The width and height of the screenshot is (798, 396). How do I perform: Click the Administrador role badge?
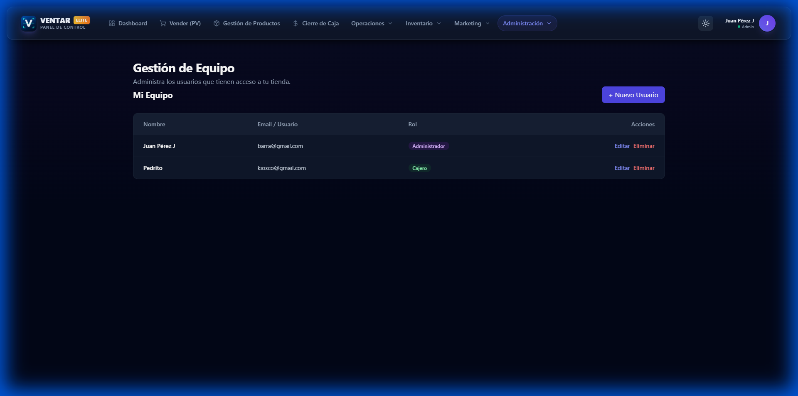click(429, 146)
